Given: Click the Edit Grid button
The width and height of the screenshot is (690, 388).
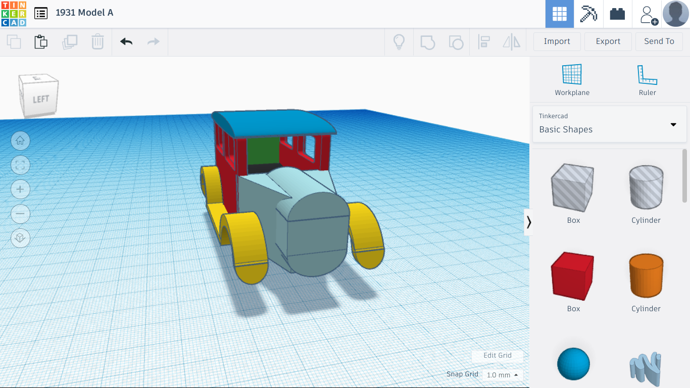Looking at the screenshot, I should tap(498, 355).
